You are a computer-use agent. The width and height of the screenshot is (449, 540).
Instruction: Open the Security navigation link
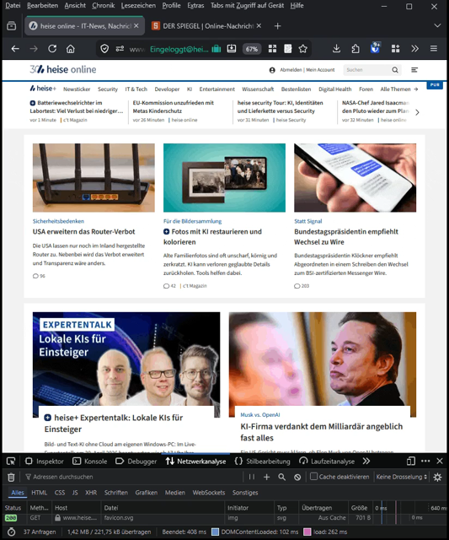pos(108,89)
